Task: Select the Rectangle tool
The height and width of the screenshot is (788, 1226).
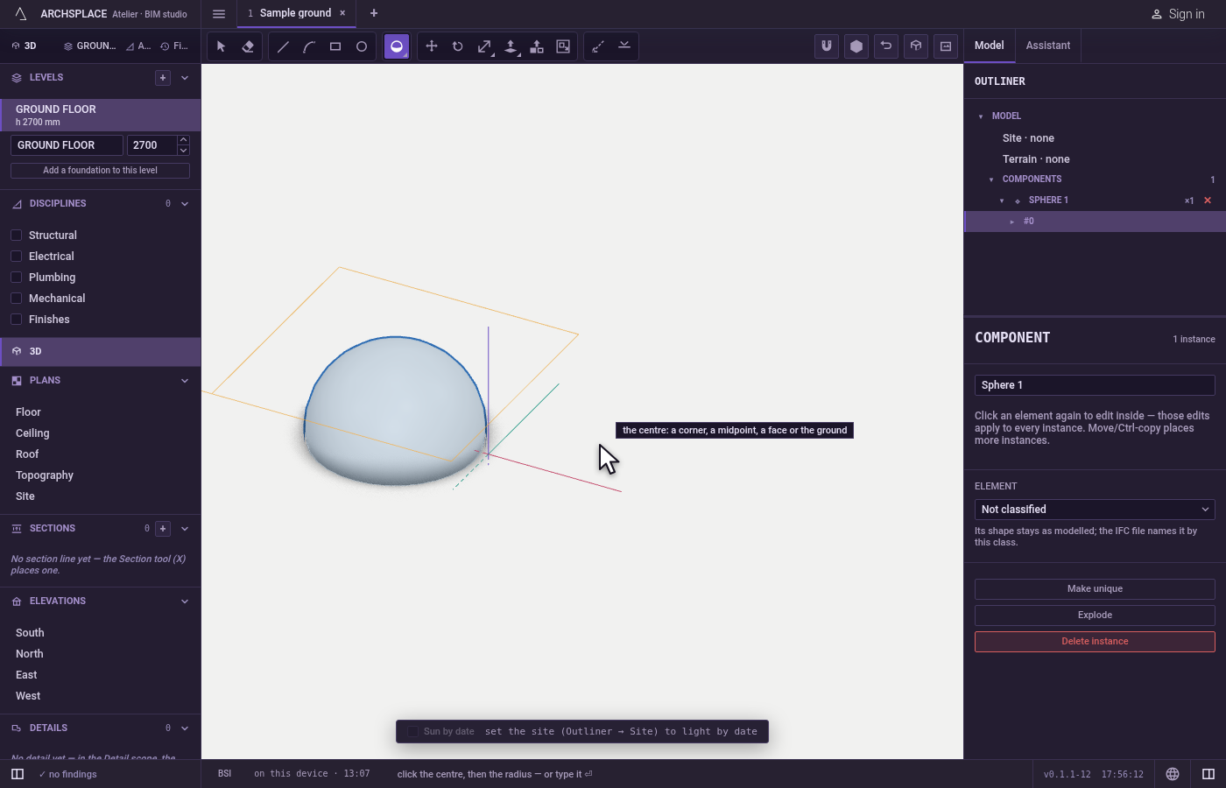Action: (335, 46)
